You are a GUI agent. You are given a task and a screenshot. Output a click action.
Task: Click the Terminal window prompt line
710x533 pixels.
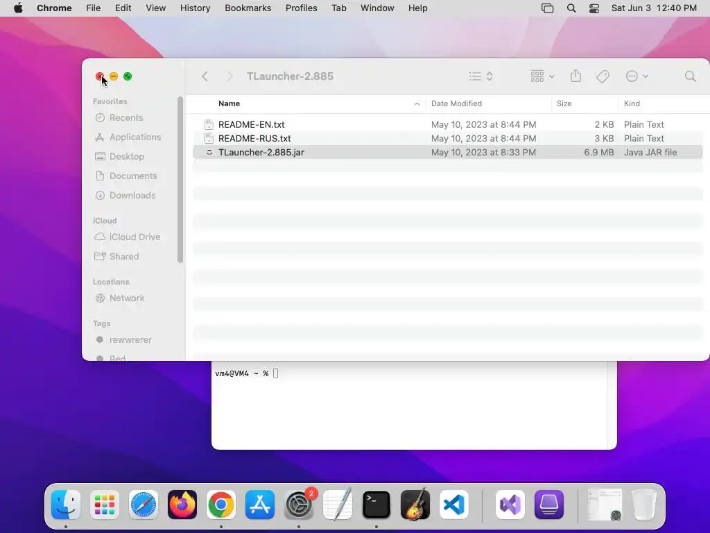[247, 373]
